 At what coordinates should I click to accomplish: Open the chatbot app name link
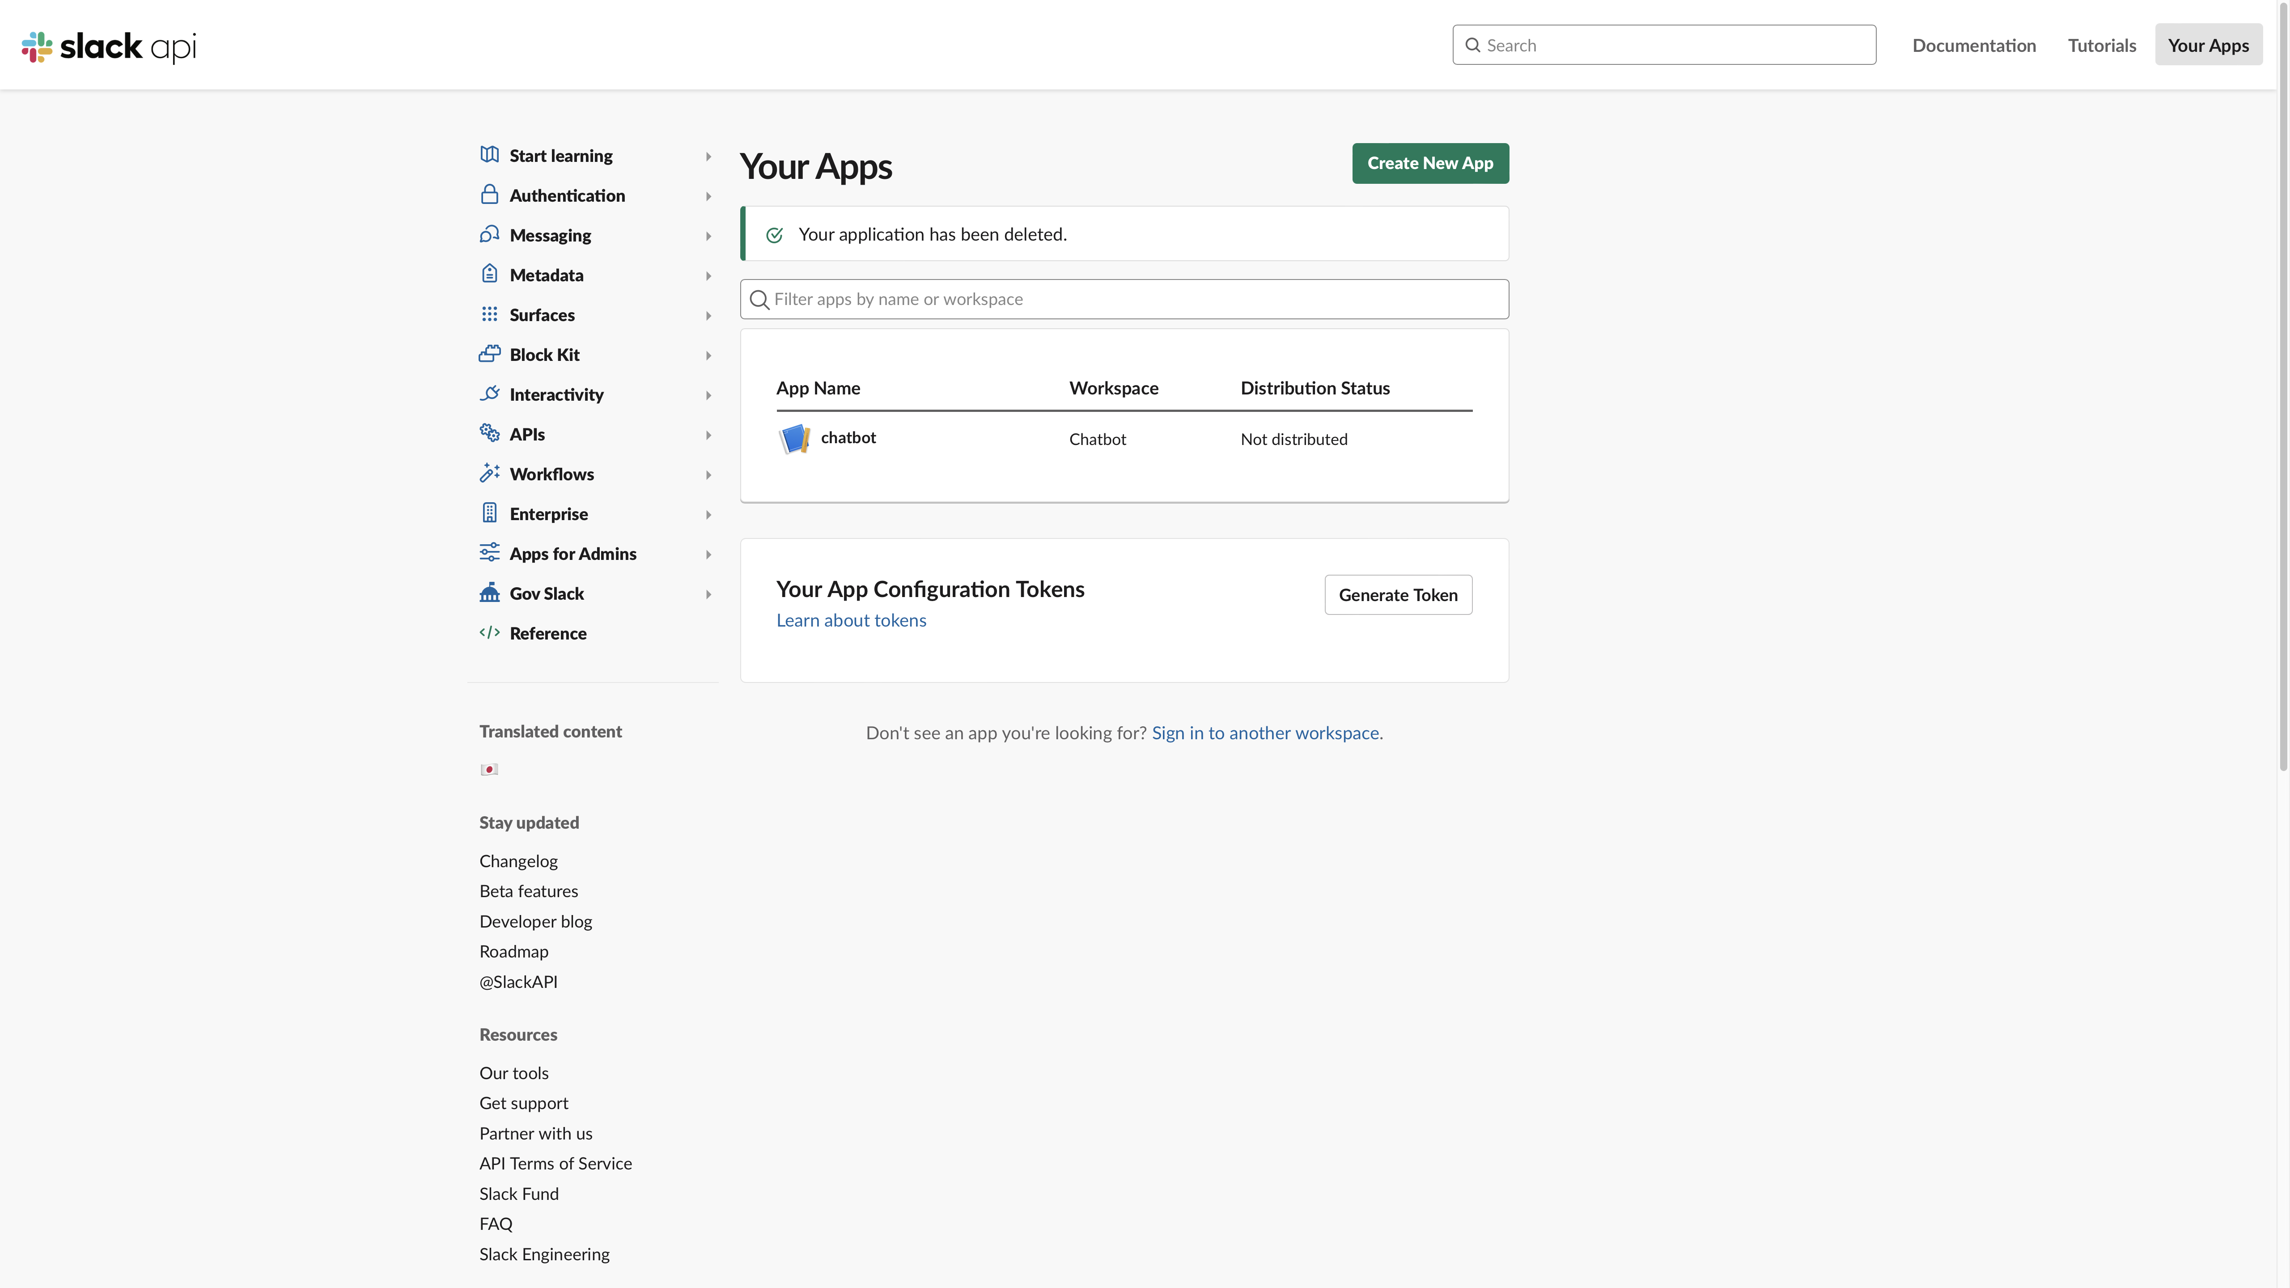pyautogui.click(x=848, y=437)
